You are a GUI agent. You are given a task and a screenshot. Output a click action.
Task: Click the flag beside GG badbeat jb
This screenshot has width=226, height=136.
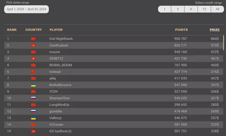point(33,131)
